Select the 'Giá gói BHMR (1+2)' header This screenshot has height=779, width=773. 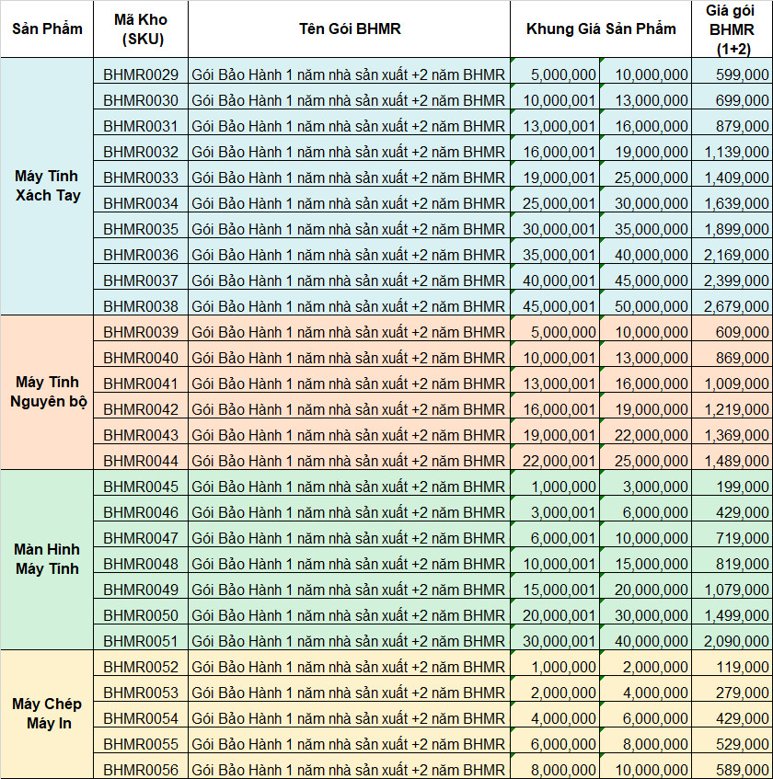[732, 29]
